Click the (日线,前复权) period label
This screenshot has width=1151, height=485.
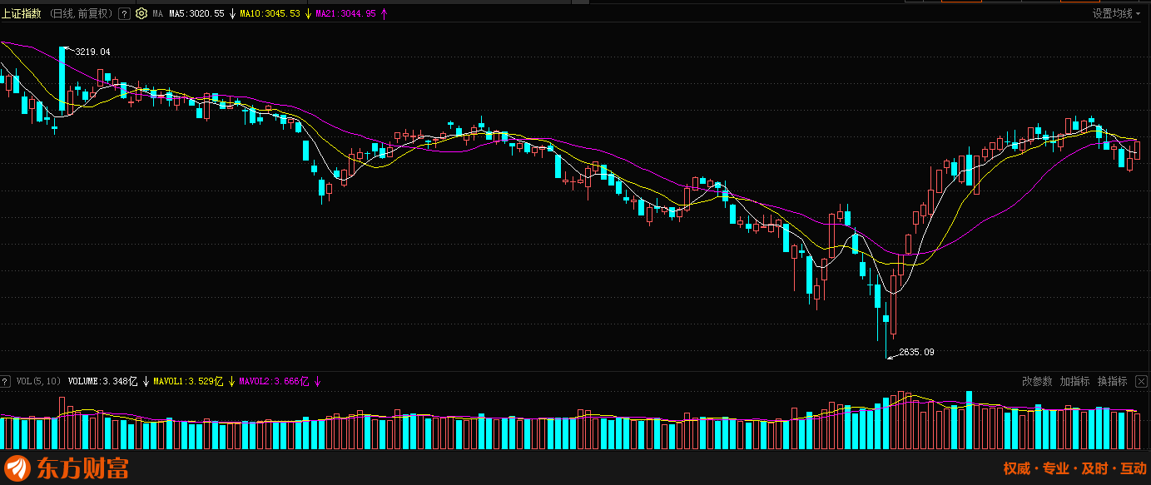[x=82, y=14]
